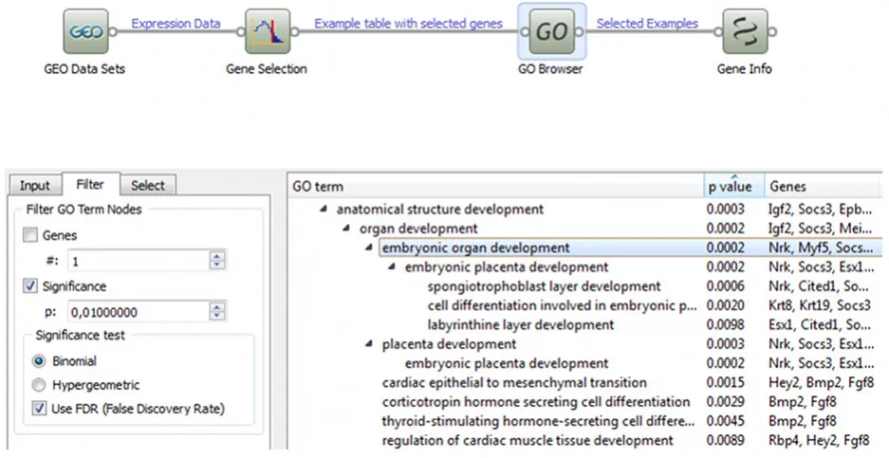Click genes cell 'Igf2, Socs3, Mei...'
The image size is (889, 458).
821,229
